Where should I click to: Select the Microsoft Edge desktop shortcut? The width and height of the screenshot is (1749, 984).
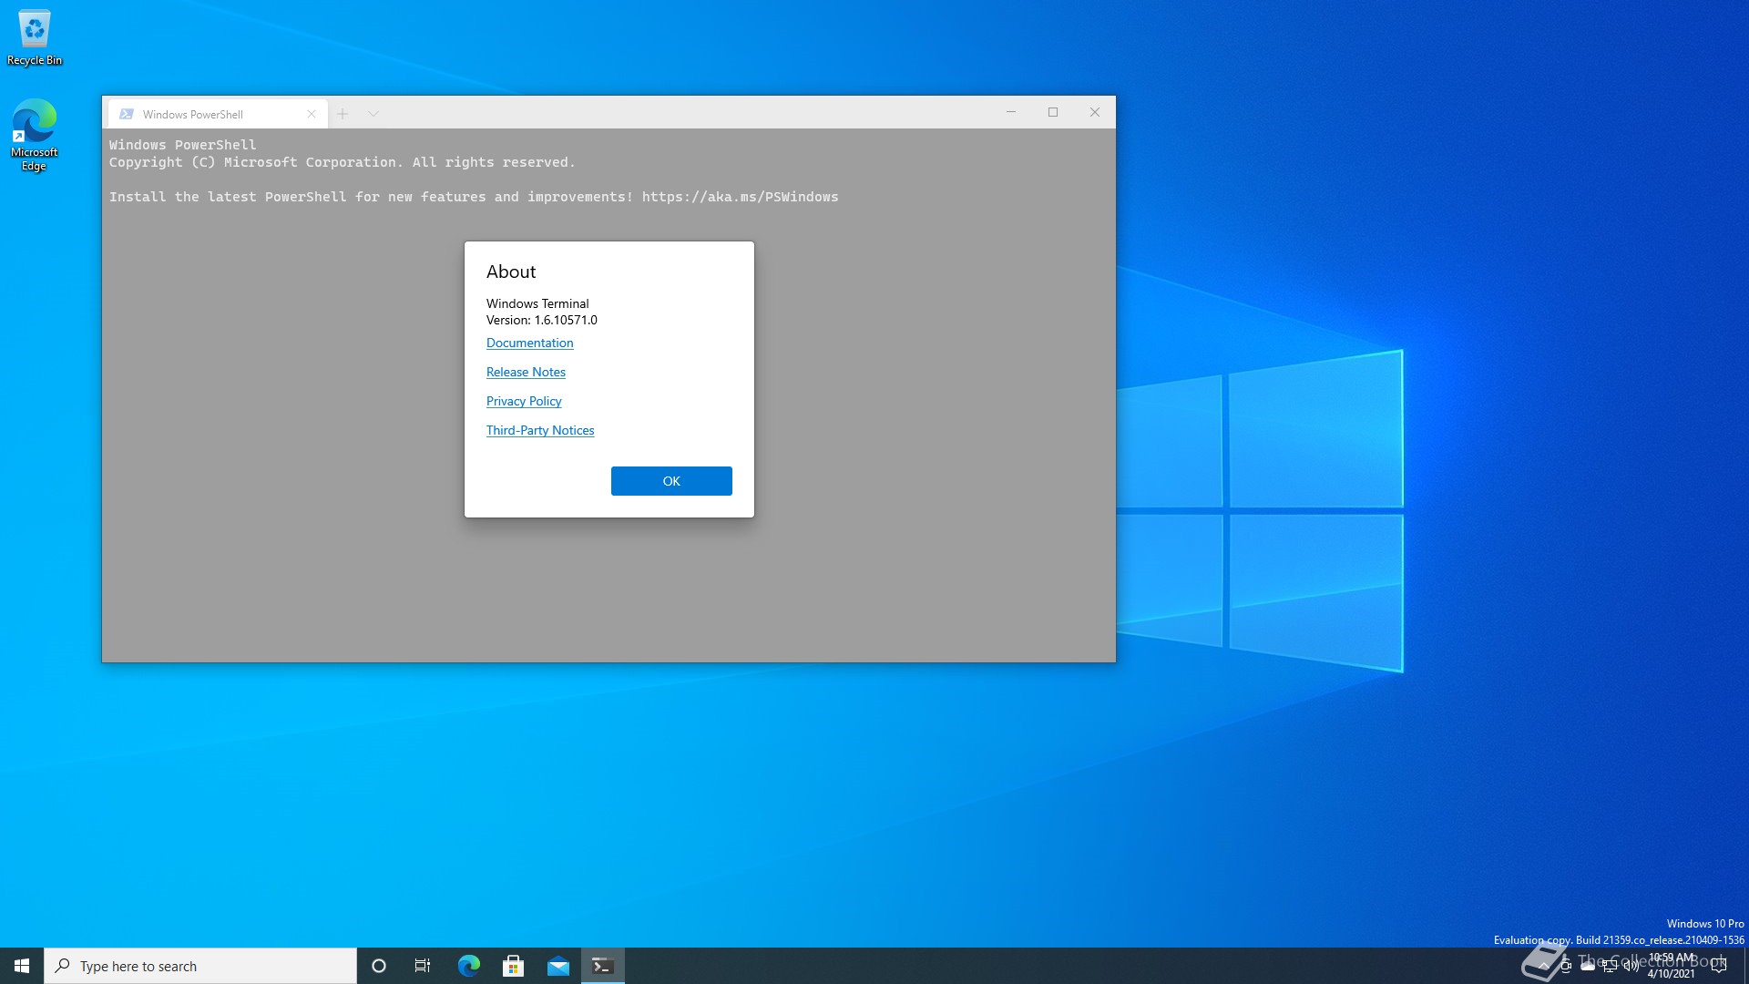(35, 135)
